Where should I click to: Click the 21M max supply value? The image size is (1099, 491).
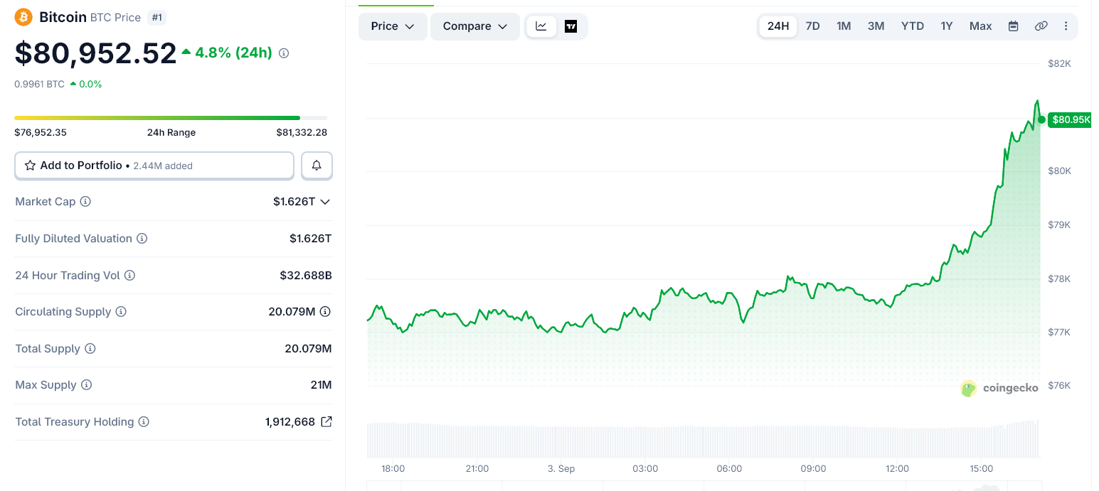(321, 385)
